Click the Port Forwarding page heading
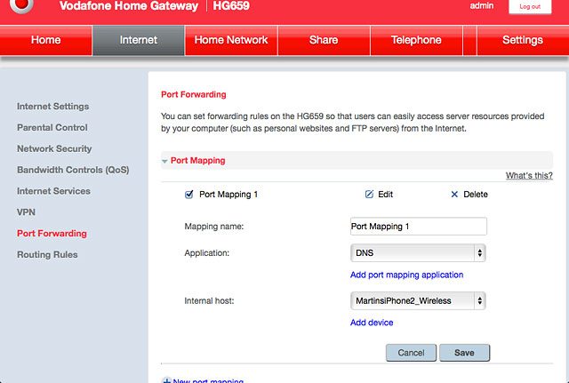The width and height of the screenshot is (569, 383). point(194,94)
